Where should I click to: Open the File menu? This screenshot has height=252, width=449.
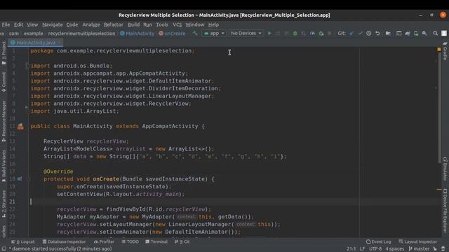[x=6, y=25]
